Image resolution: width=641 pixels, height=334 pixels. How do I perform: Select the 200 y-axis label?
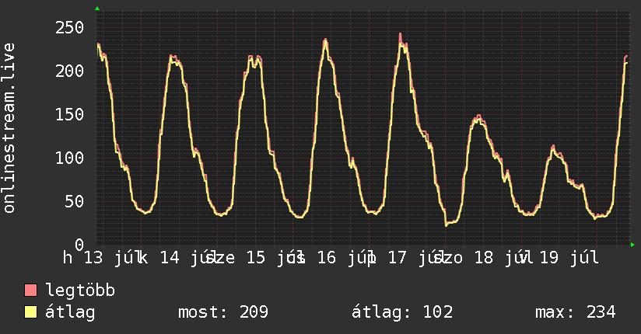(x=69, y=71)
